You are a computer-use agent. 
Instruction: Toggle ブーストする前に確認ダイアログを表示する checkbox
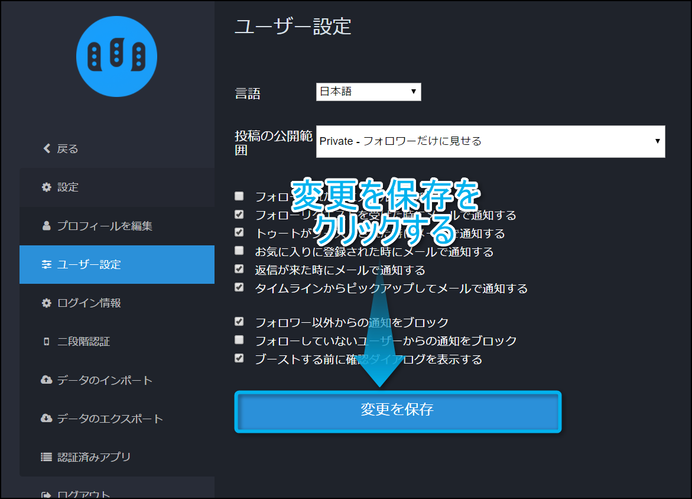(x=239, y=358)
